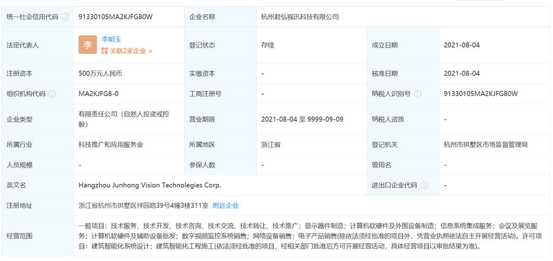This screenshot has width=553, height=261.
Task: Click business term 2021-08-04 至 9999-09-09
Action: (302, 119)
